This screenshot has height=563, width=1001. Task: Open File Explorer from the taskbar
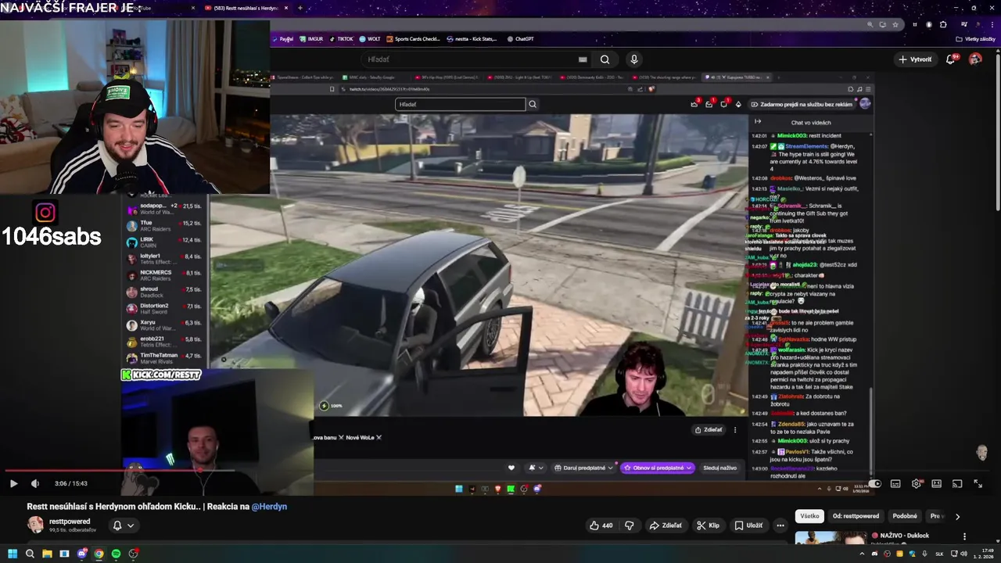click(x=47, y=554)
